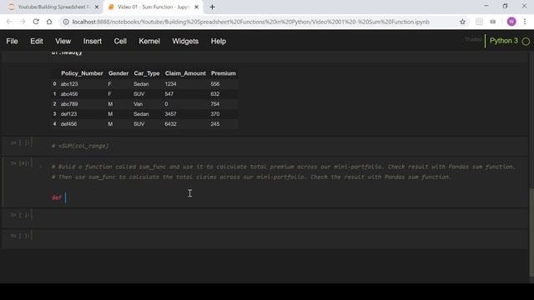Screen dimensions: 534x300
Task: Bookmark this page with star icon
Action: click(x=462, y=22)
